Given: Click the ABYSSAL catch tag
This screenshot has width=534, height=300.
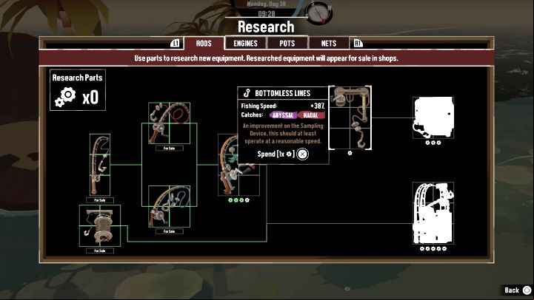Looking at the screenshot, I should [283, 115].
